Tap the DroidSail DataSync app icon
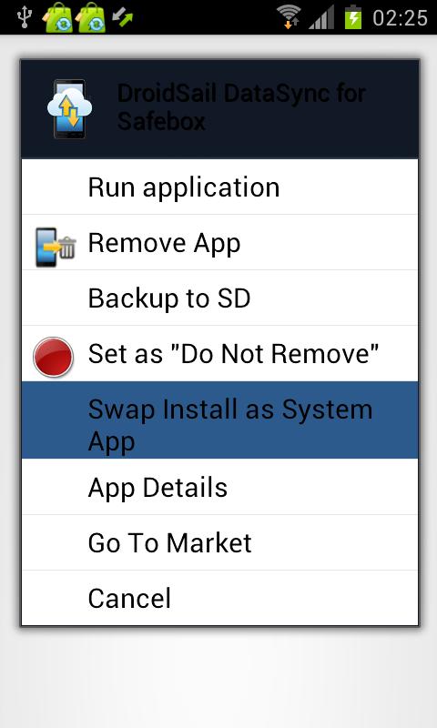The height and width of the screenshot is (728, 437). [x=70, y=109]
